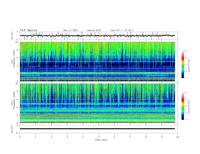Click the "1" time axis tick label
This screenshot has width=200, height=154.
(x=36, y=137)
